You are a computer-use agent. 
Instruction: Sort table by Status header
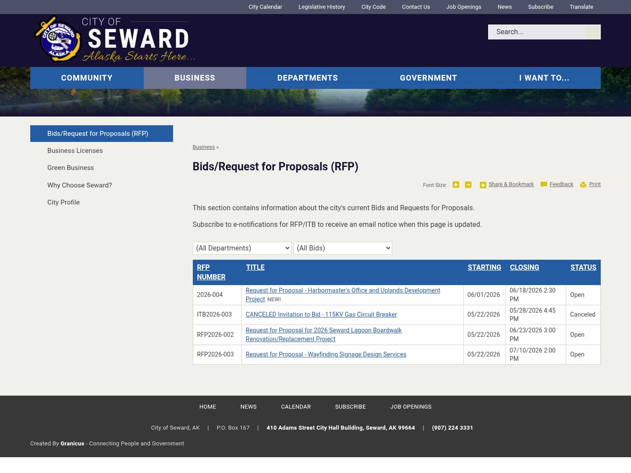coord(583,267)
